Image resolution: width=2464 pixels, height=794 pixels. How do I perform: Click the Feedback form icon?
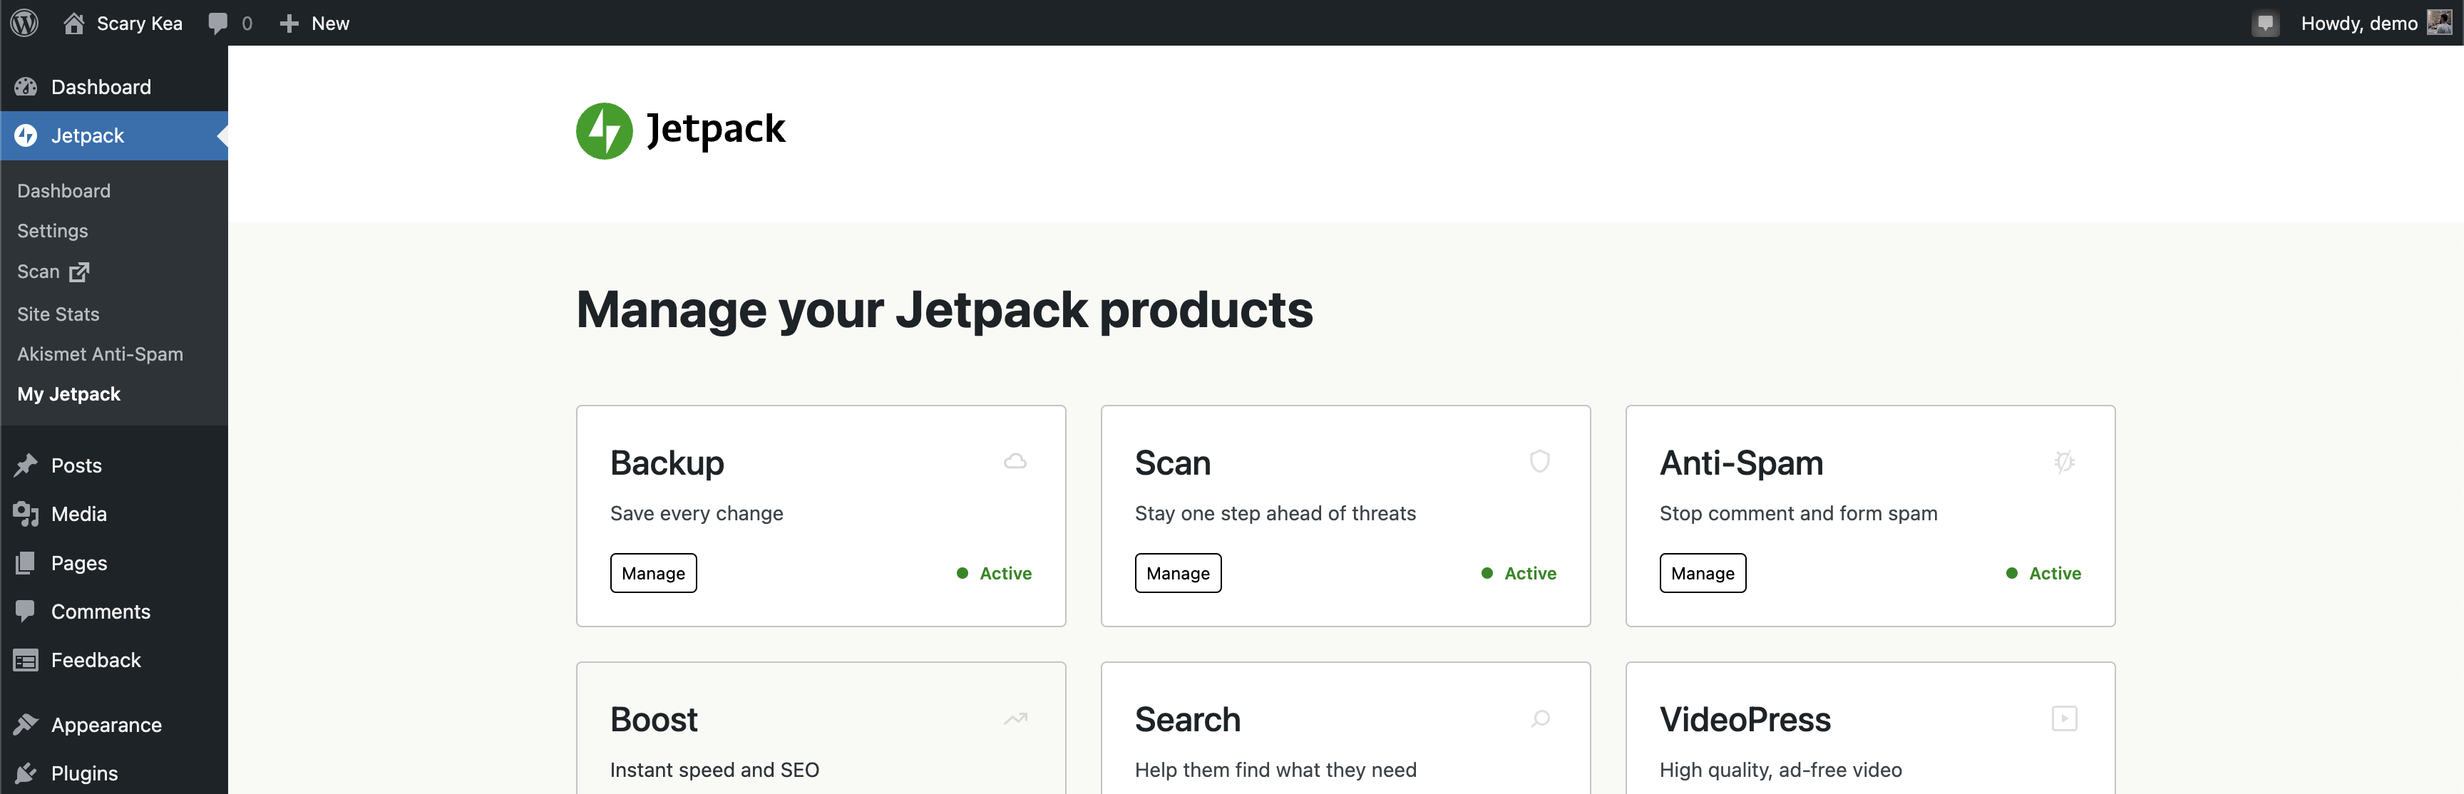click(26, 660)
